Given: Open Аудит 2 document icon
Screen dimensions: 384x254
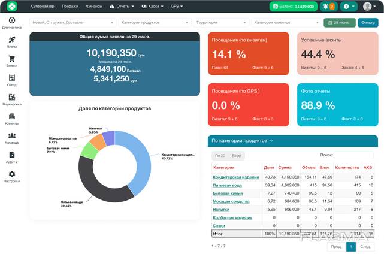Looking at the screenshot, I should 12,155.
